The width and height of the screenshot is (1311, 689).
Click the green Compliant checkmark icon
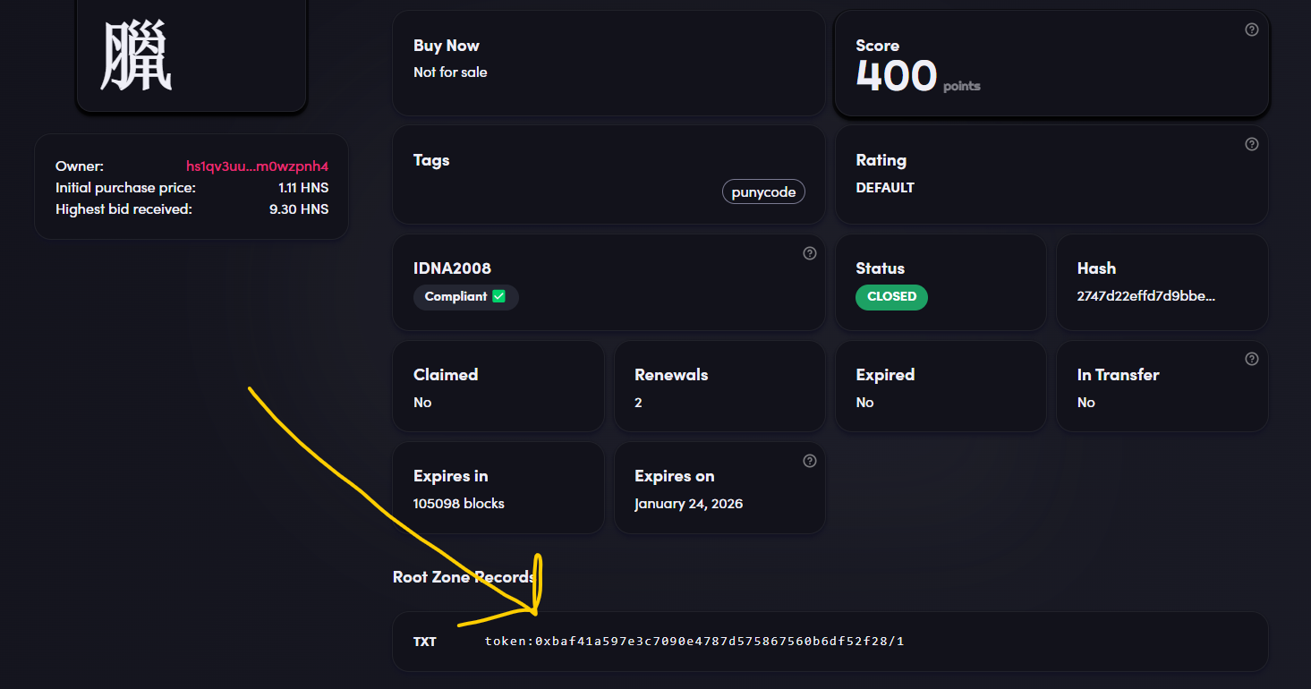[x=499, y=296]
